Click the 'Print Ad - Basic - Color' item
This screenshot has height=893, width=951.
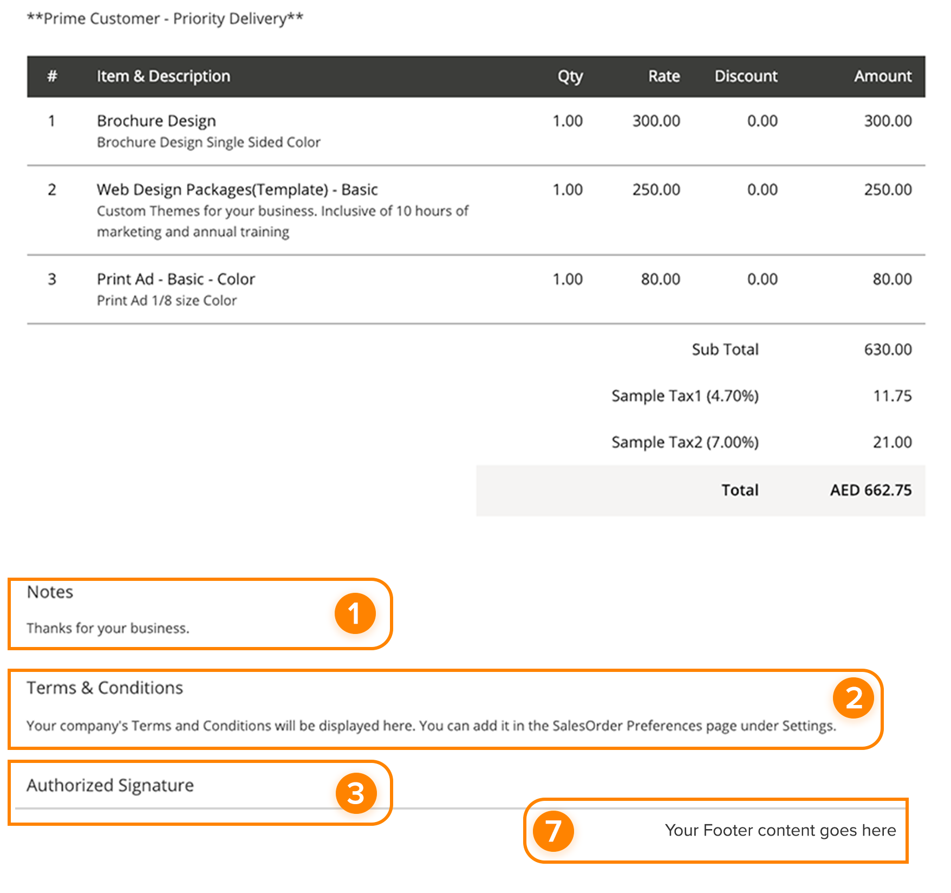(175, 279)
